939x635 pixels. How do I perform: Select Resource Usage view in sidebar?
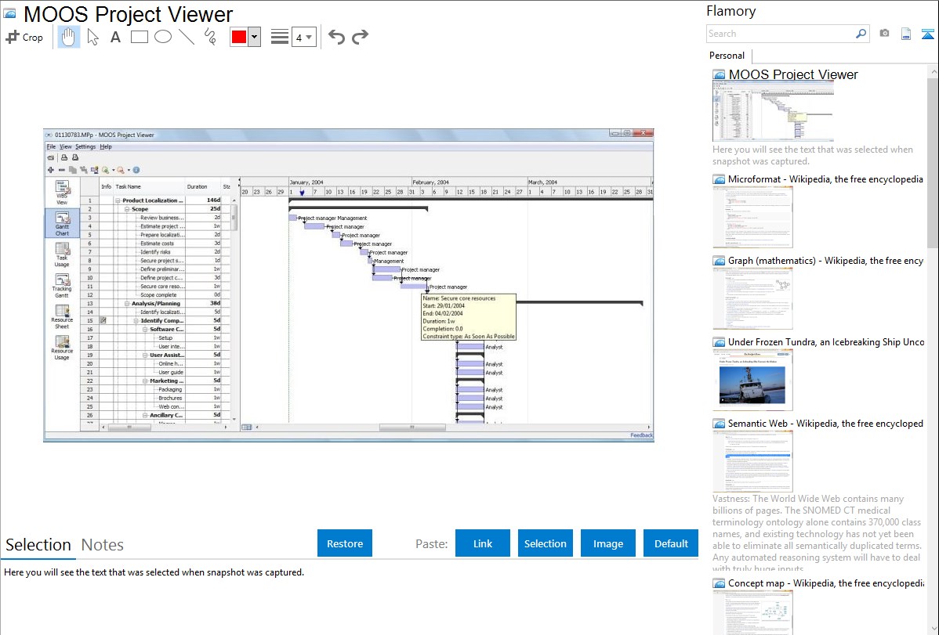coord(62,348)
